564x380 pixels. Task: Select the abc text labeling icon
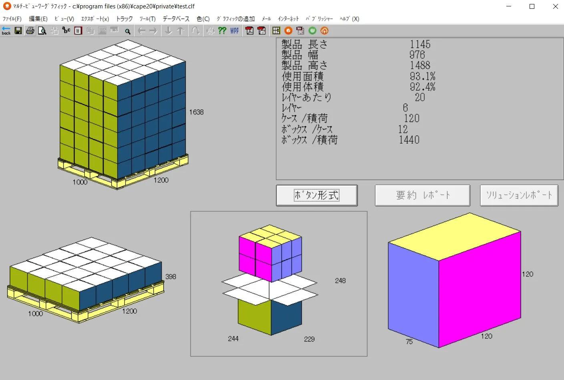(x=66, y=30)
